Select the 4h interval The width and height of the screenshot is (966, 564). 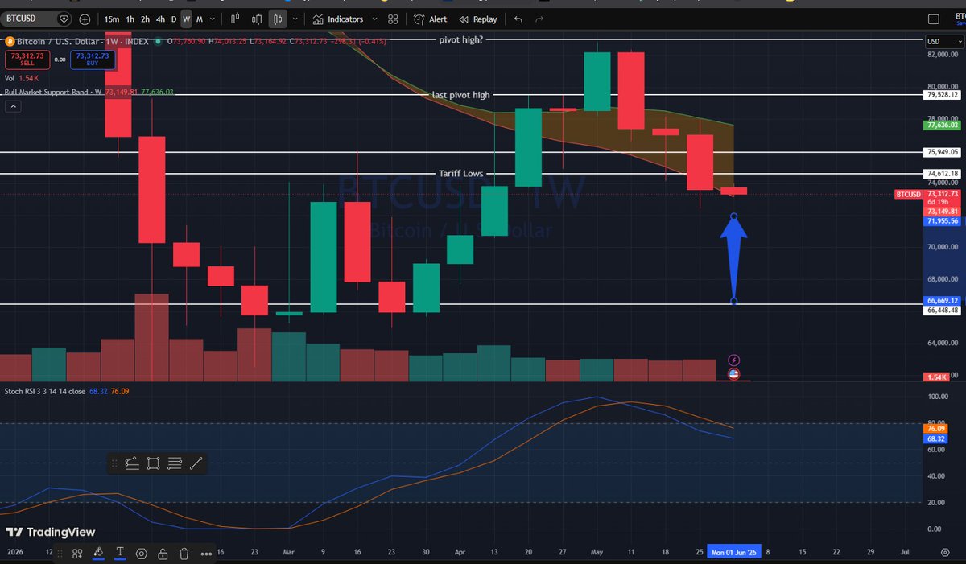pyautogui.click(x=160, y=19)
